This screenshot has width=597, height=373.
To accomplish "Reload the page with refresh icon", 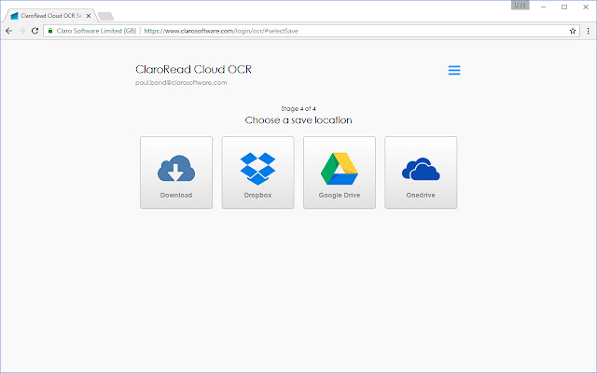I will click(35, 31).
